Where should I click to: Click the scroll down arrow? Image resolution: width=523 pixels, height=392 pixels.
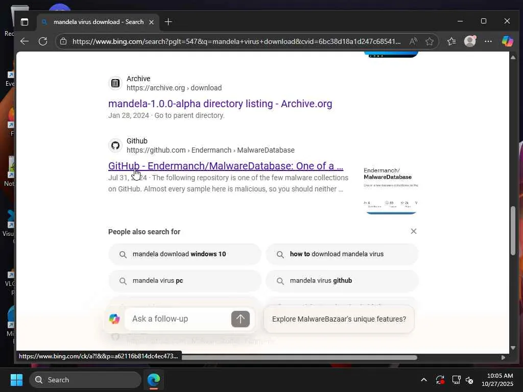[513, 348]
